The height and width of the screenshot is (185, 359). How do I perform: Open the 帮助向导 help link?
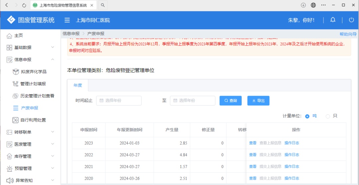pos(348,34)
